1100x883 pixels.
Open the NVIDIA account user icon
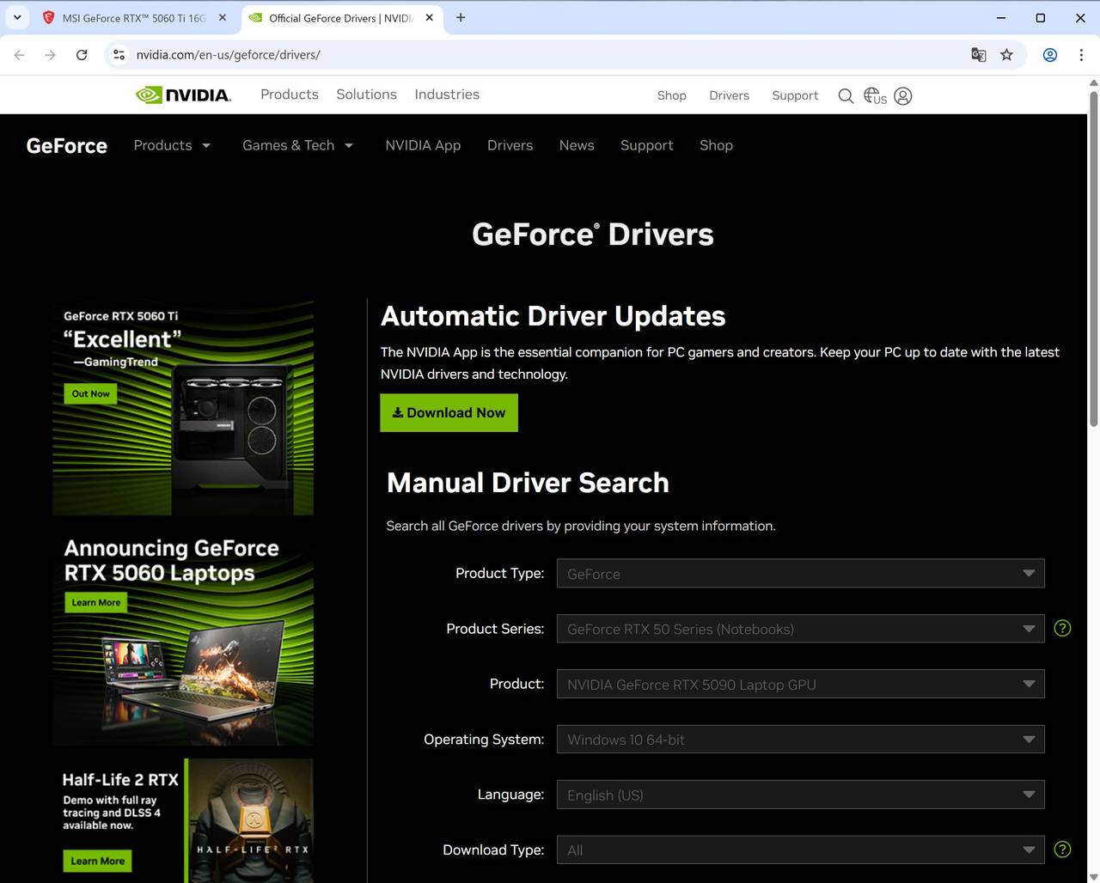[x=903, y=96]
